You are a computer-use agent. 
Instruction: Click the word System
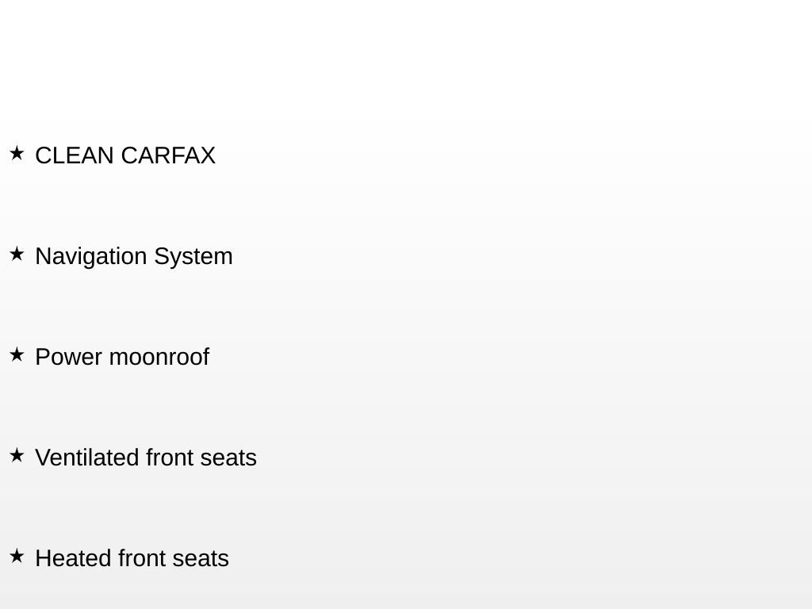193,256
